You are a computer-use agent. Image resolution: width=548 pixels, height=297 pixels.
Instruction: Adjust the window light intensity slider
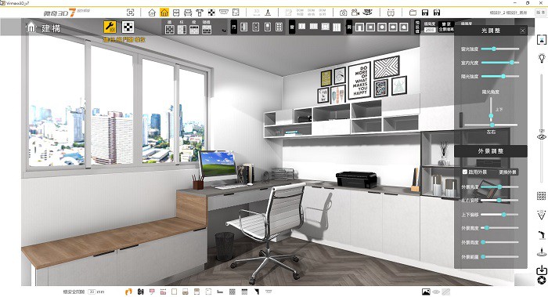click(499, 49)
